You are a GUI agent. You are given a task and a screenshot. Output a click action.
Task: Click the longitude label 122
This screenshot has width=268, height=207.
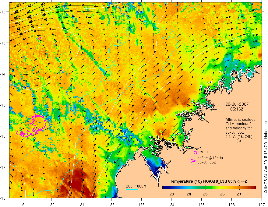click(x=111, y=205)
